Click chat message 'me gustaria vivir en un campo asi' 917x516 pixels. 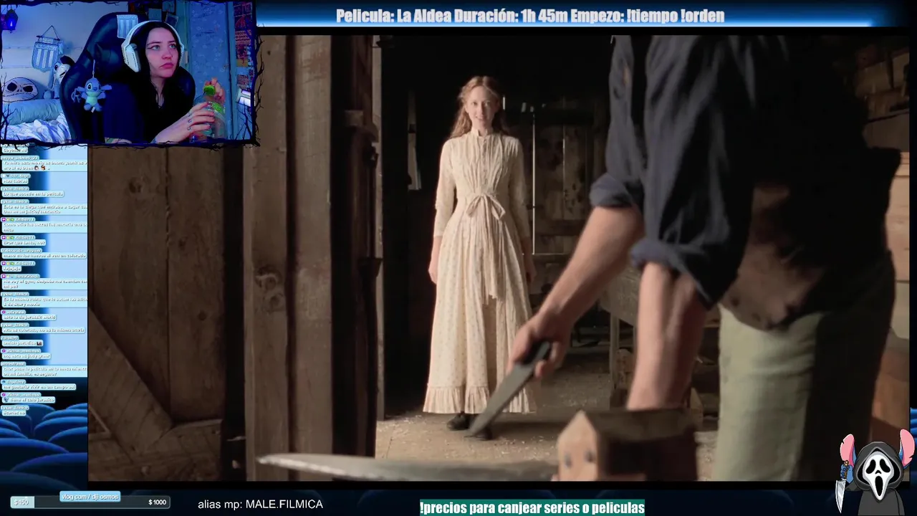pyautogui.click(x=39, y=386)
